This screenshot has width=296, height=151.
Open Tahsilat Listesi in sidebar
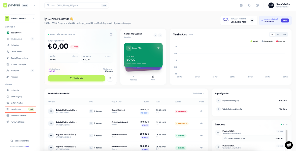pyautogui.click(x=16, y=39)
